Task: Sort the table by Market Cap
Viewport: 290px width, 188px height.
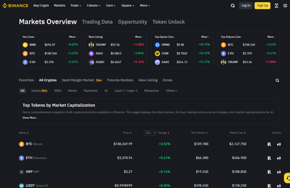Action: pos(237,133)
